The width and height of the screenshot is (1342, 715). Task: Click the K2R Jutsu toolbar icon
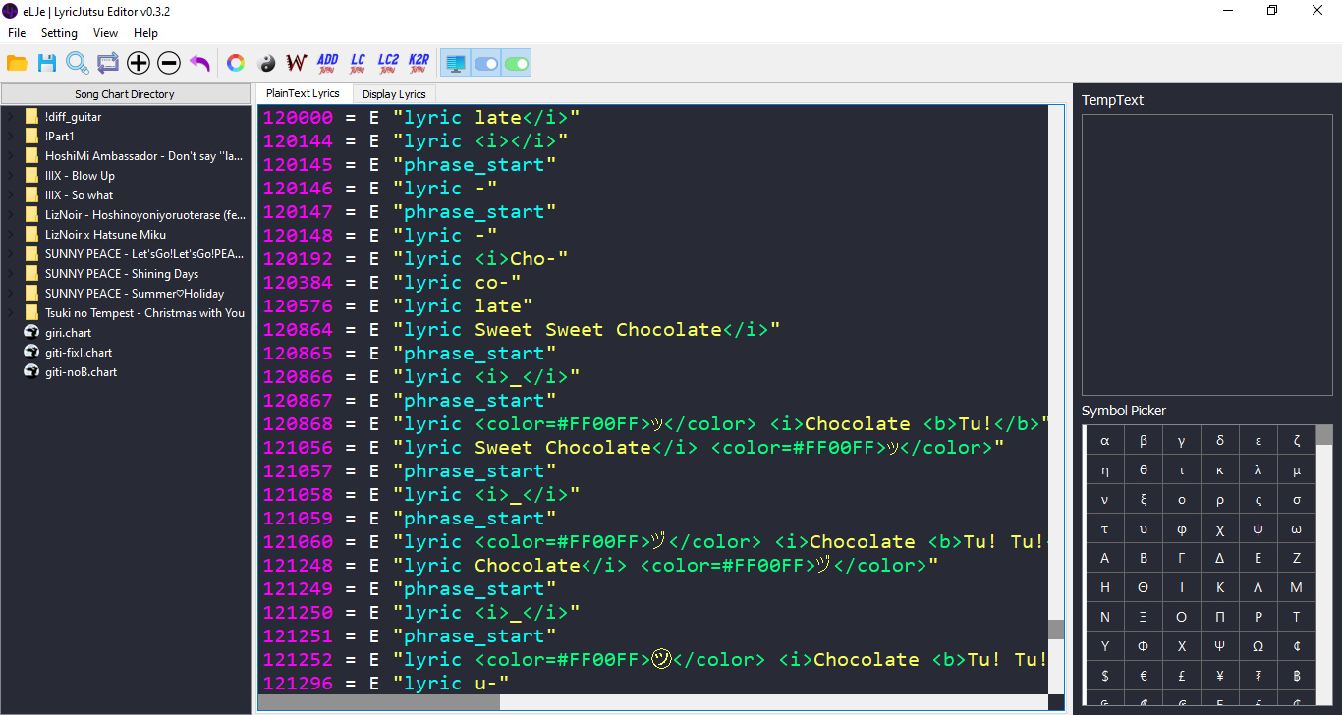(419, 63)
